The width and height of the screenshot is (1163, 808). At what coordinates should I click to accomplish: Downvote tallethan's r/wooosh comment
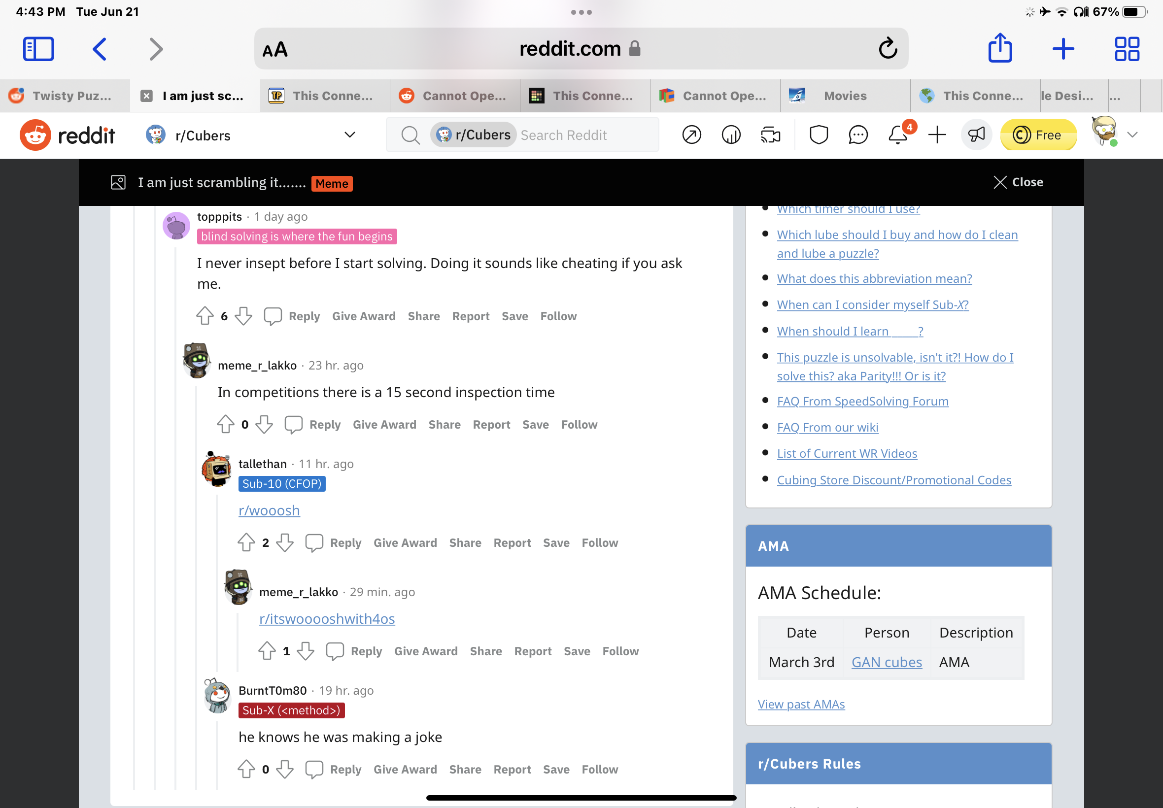click(285, 543)
